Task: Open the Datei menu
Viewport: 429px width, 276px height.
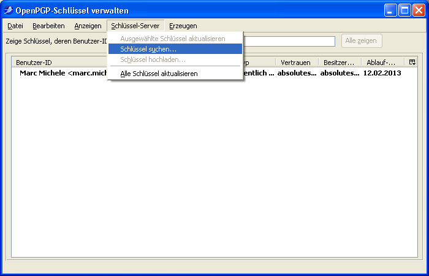Action: pyautogui.click(x=15, y=26)
